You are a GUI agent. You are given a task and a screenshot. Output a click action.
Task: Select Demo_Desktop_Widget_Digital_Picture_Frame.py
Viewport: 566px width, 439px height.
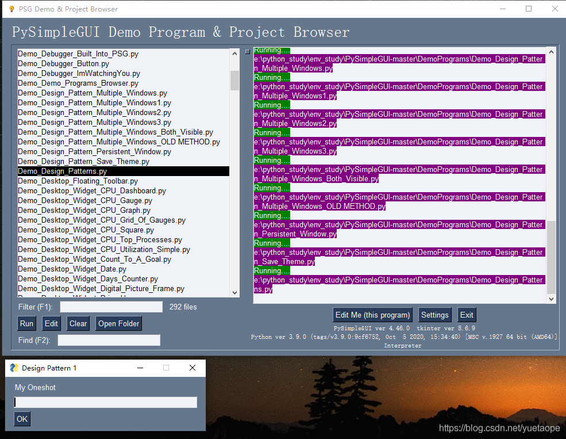pyautogui.click(x=124, y=288)
